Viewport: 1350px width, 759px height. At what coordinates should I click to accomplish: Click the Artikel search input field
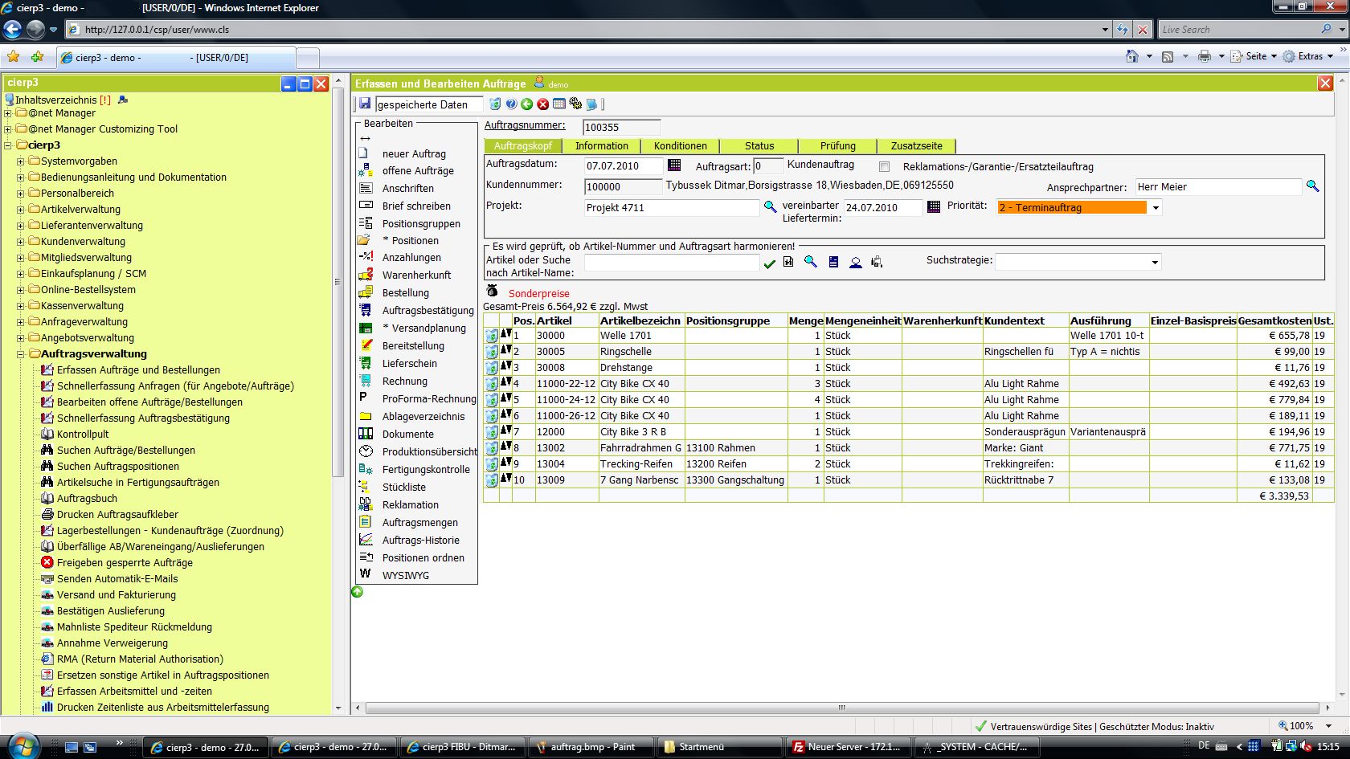[671, 263]
